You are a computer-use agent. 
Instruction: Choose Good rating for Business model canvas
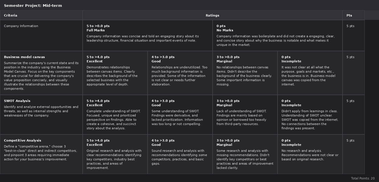pos(180,73)
